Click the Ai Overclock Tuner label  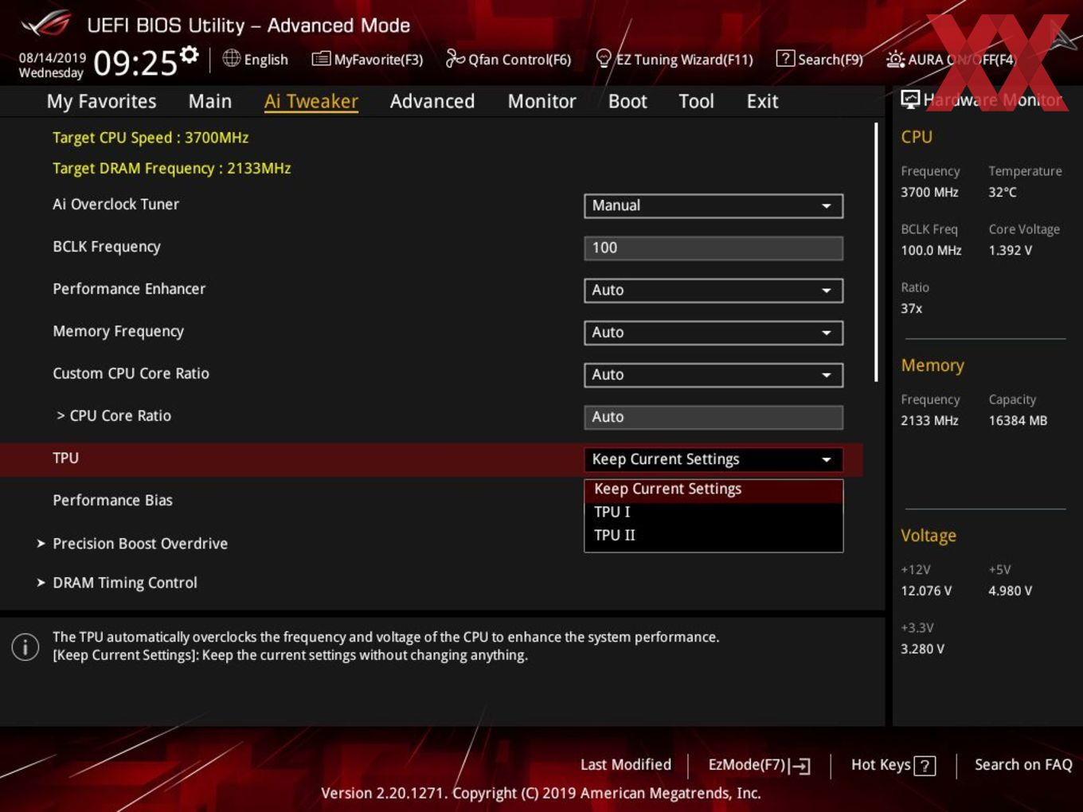coord(116,205)
